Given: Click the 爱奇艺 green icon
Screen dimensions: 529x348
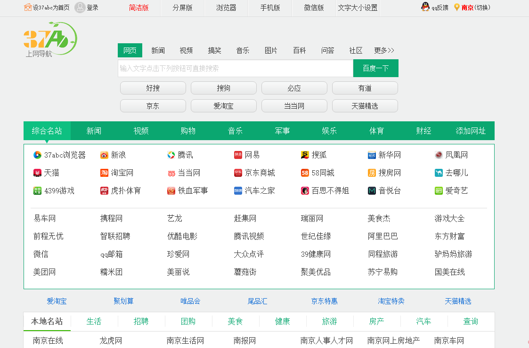Looking at the screenshot, I should (439, 190).
